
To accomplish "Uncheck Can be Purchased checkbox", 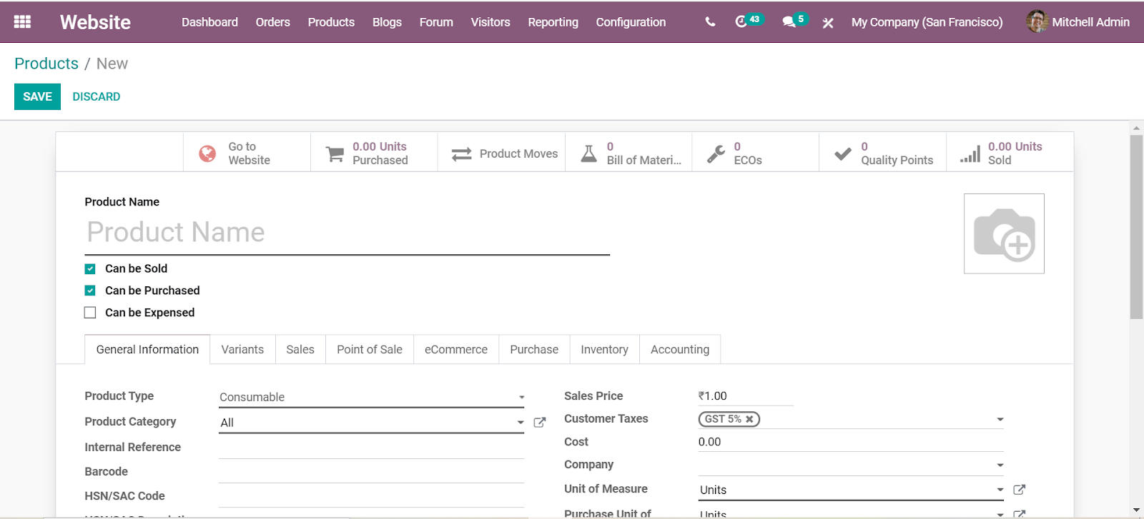I will [90, 291].
